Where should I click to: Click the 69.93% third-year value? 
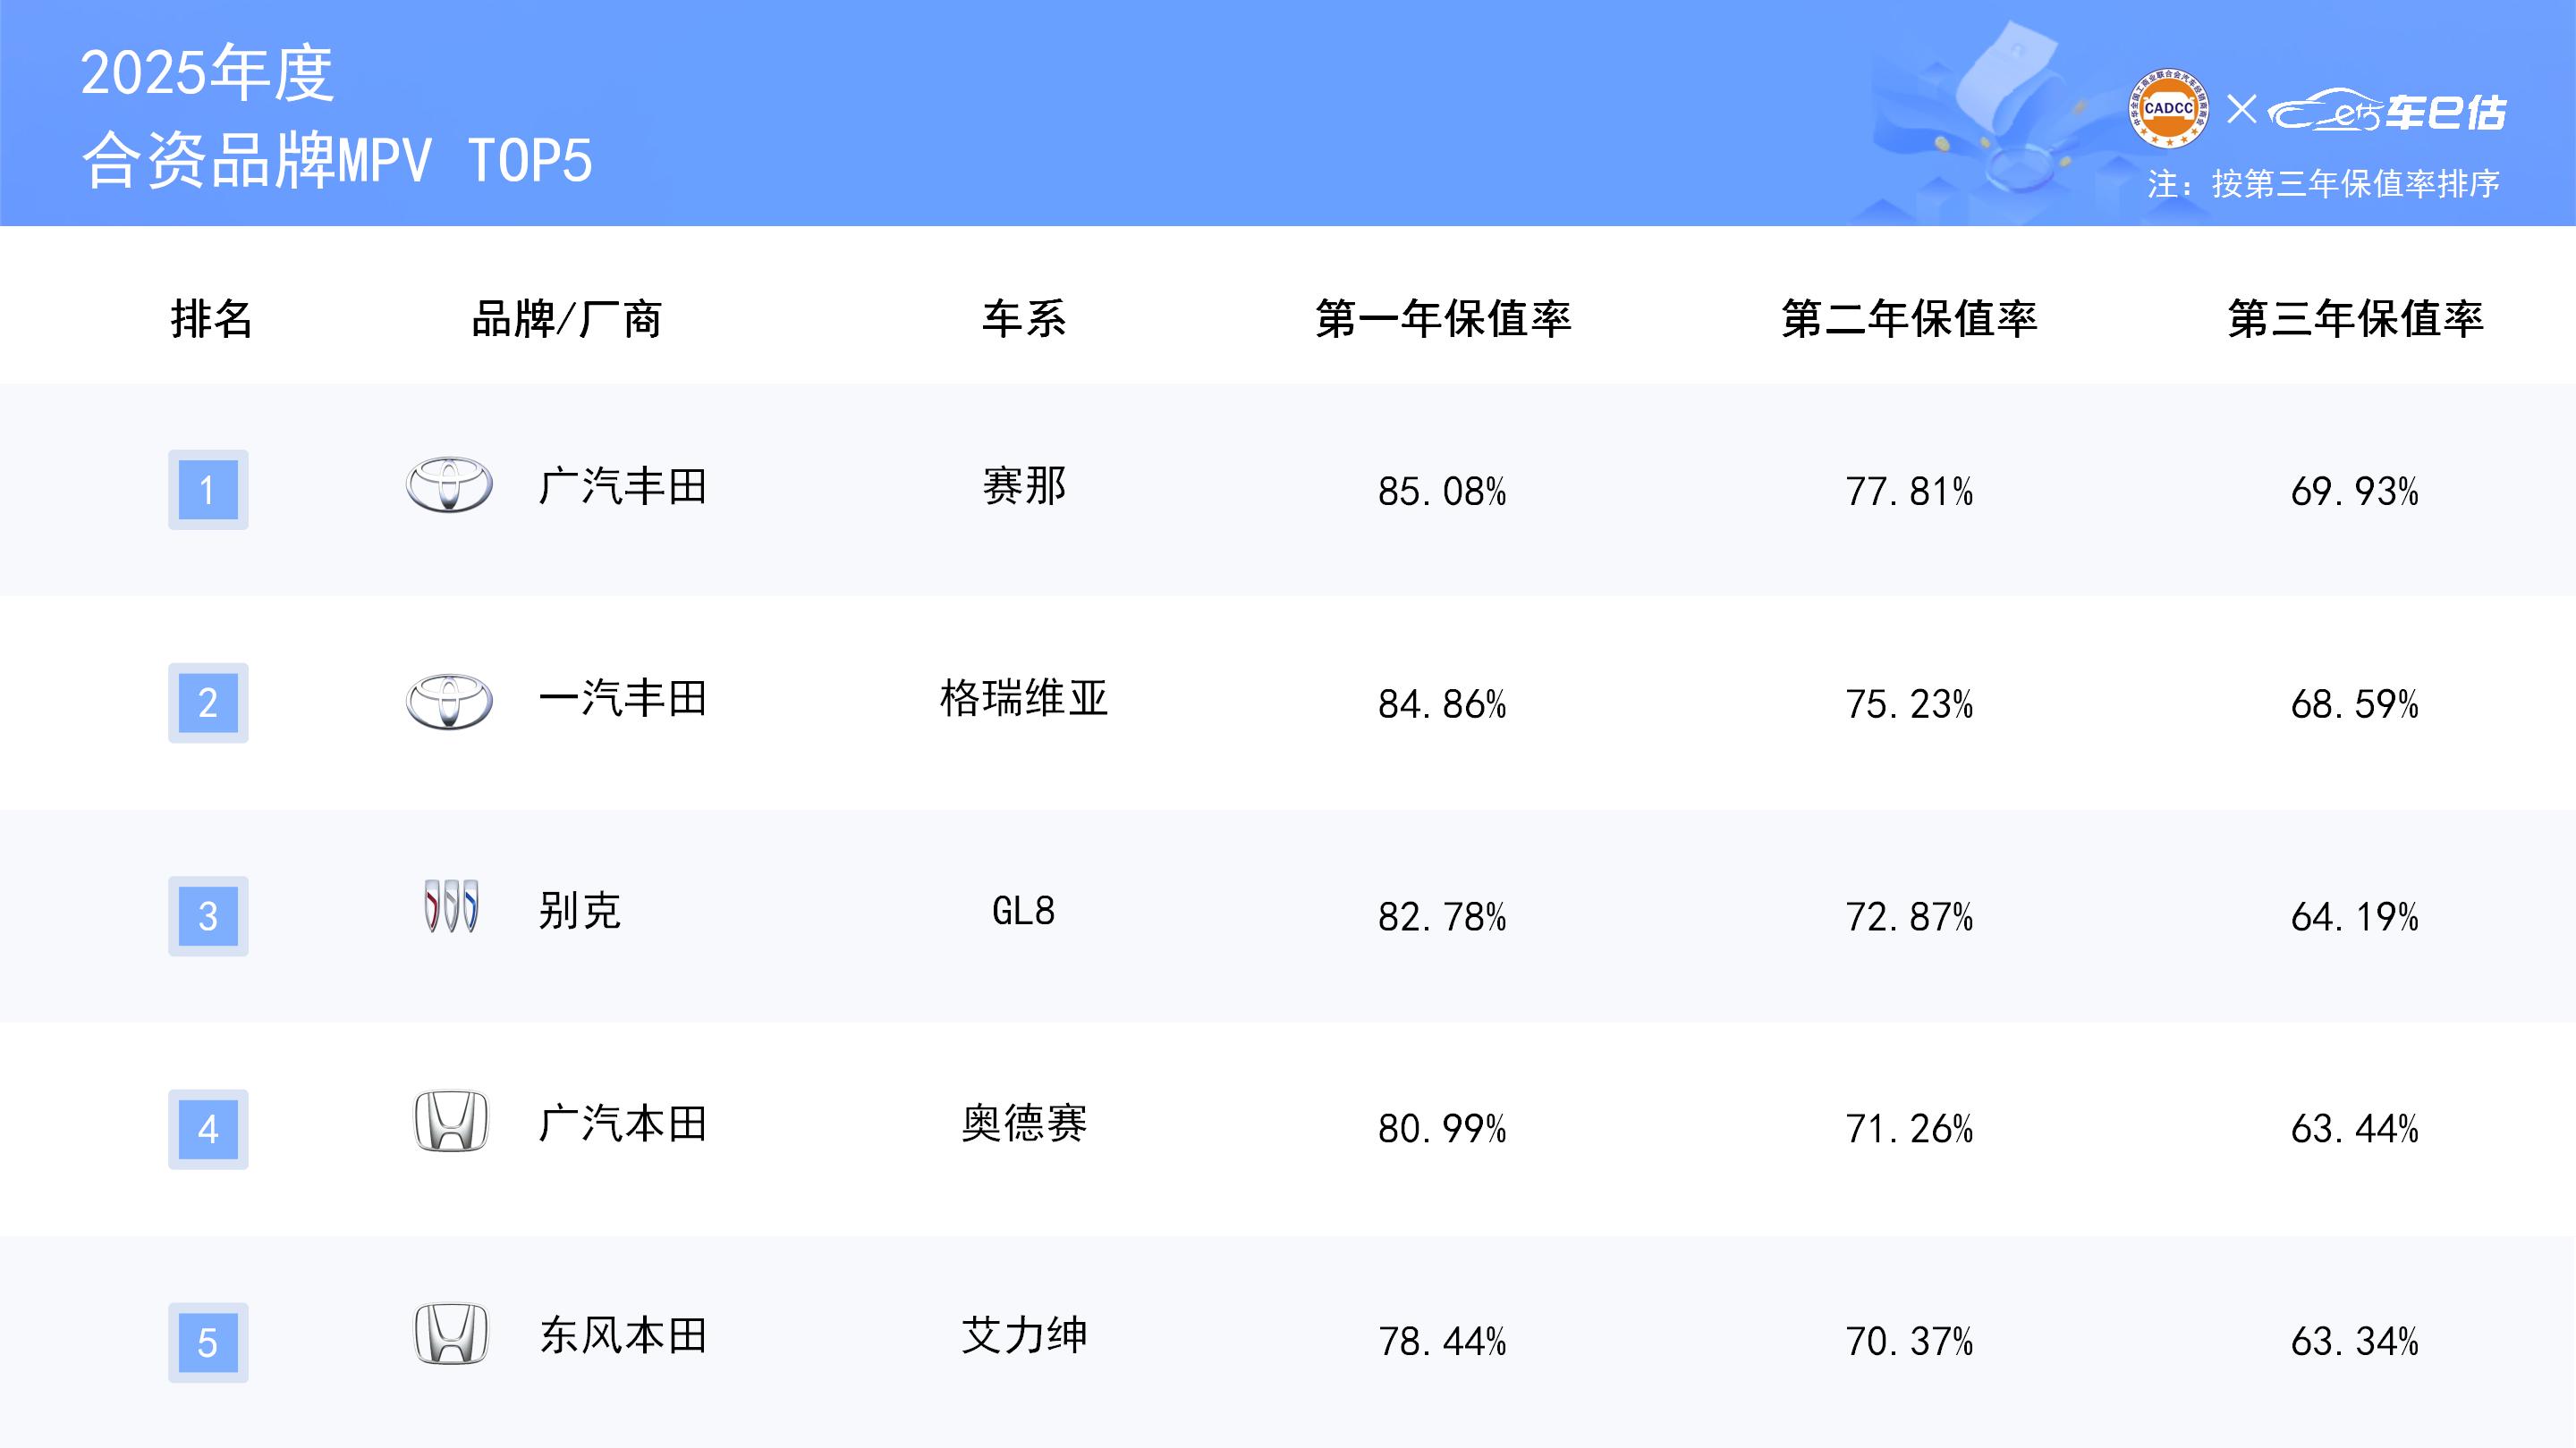click(2354, 492)
